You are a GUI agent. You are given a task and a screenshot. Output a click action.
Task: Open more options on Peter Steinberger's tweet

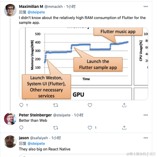[146, 115]
